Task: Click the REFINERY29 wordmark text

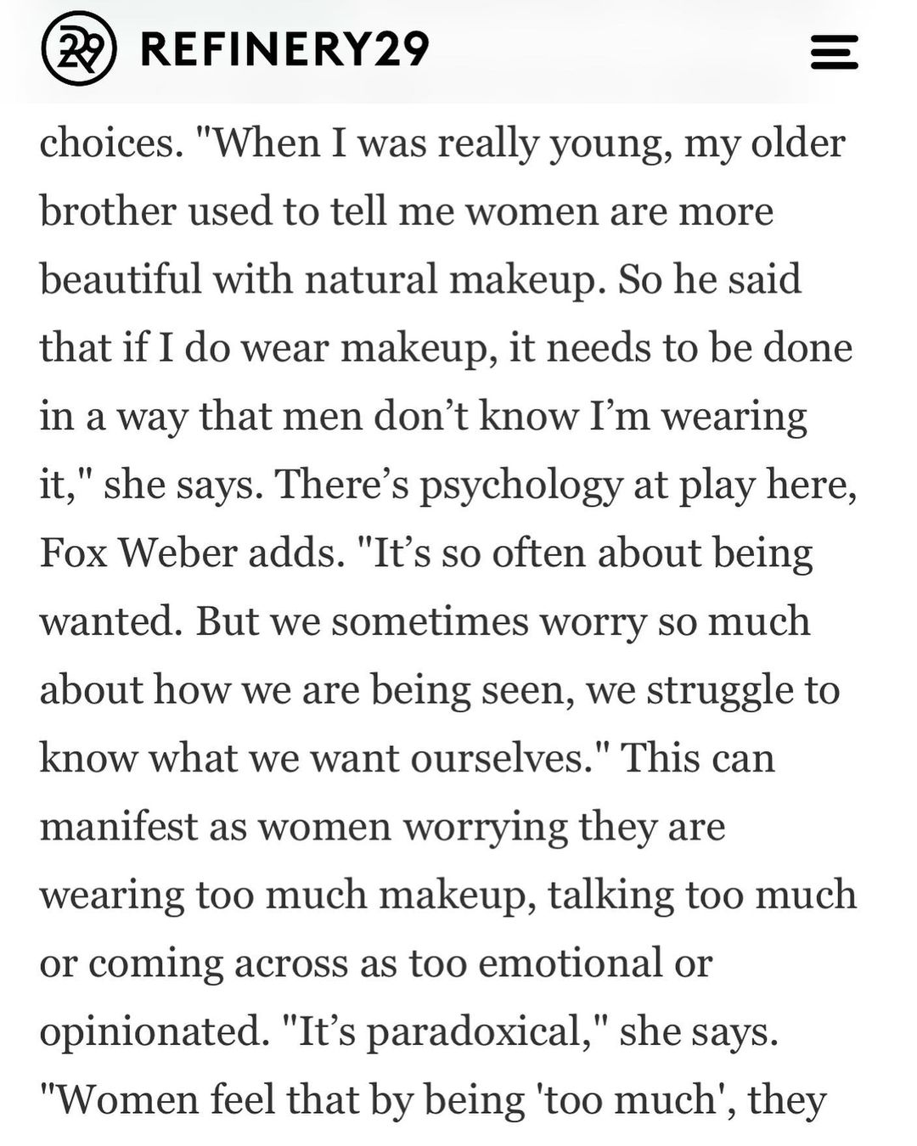Action: tap(284, 49)
